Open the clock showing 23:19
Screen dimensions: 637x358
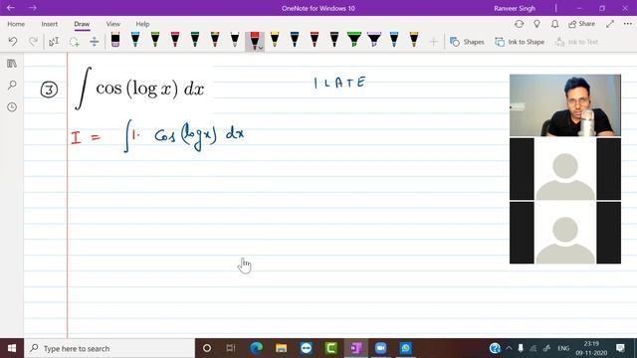591,348
